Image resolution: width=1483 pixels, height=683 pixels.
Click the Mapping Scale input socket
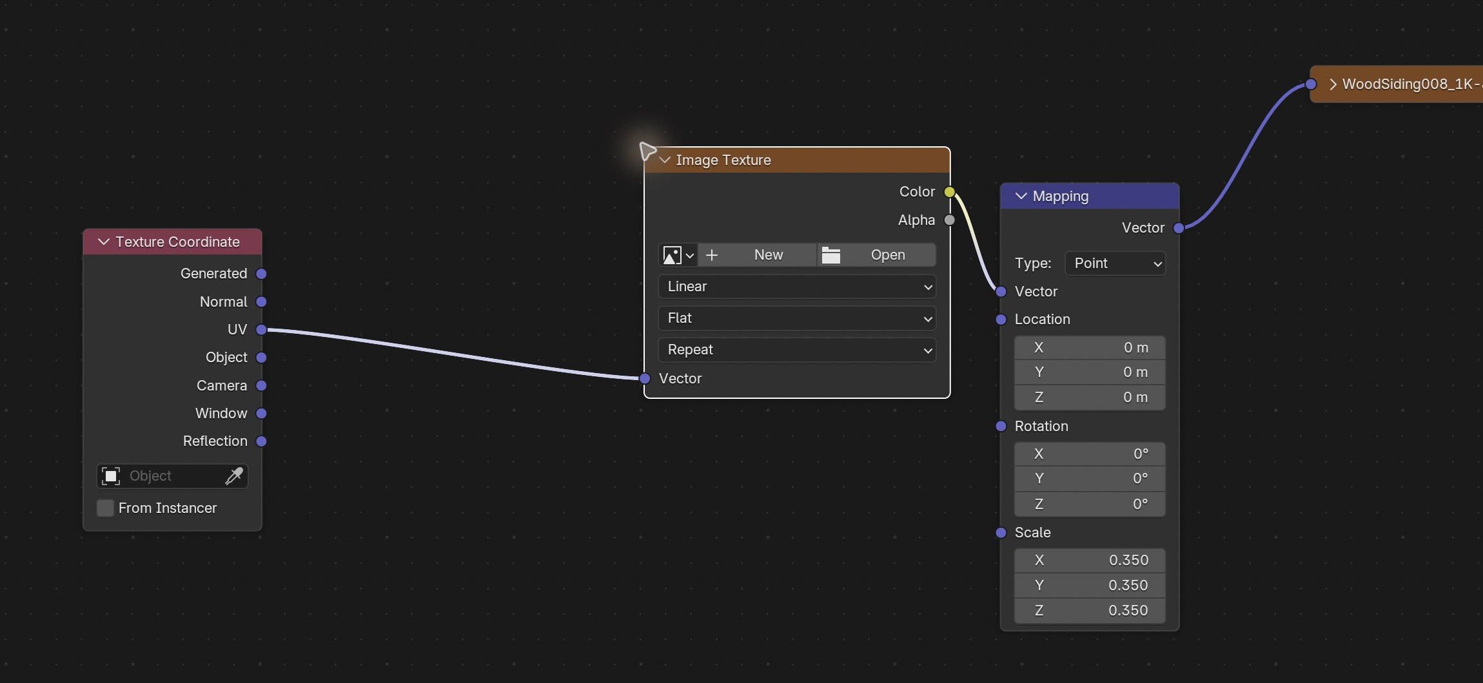coord(1001,533)
